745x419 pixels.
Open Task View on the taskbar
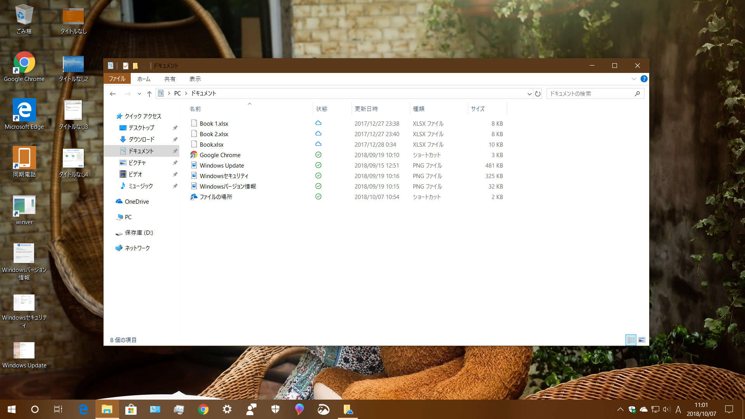coord(58,409)
